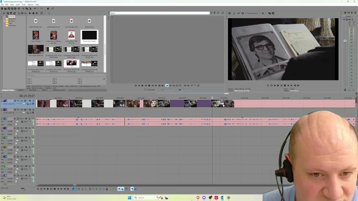Click timeline transport Record button
Image resolution: width=358 pixels, height=201 pixels.
point(38,189)
